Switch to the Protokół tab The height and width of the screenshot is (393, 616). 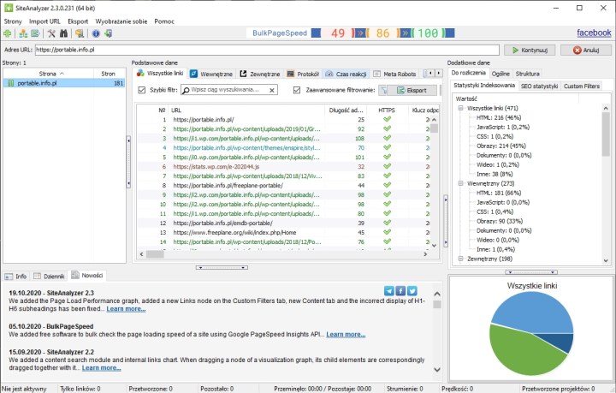point(303,74)
